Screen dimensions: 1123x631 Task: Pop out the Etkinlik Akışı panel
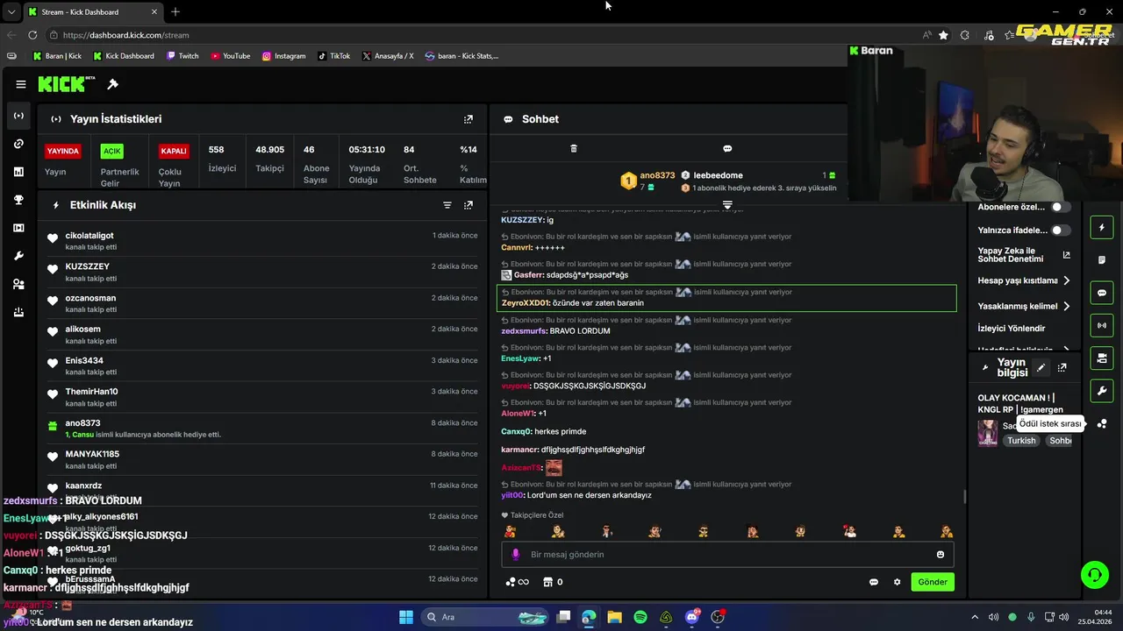click(x=469, y=205)
